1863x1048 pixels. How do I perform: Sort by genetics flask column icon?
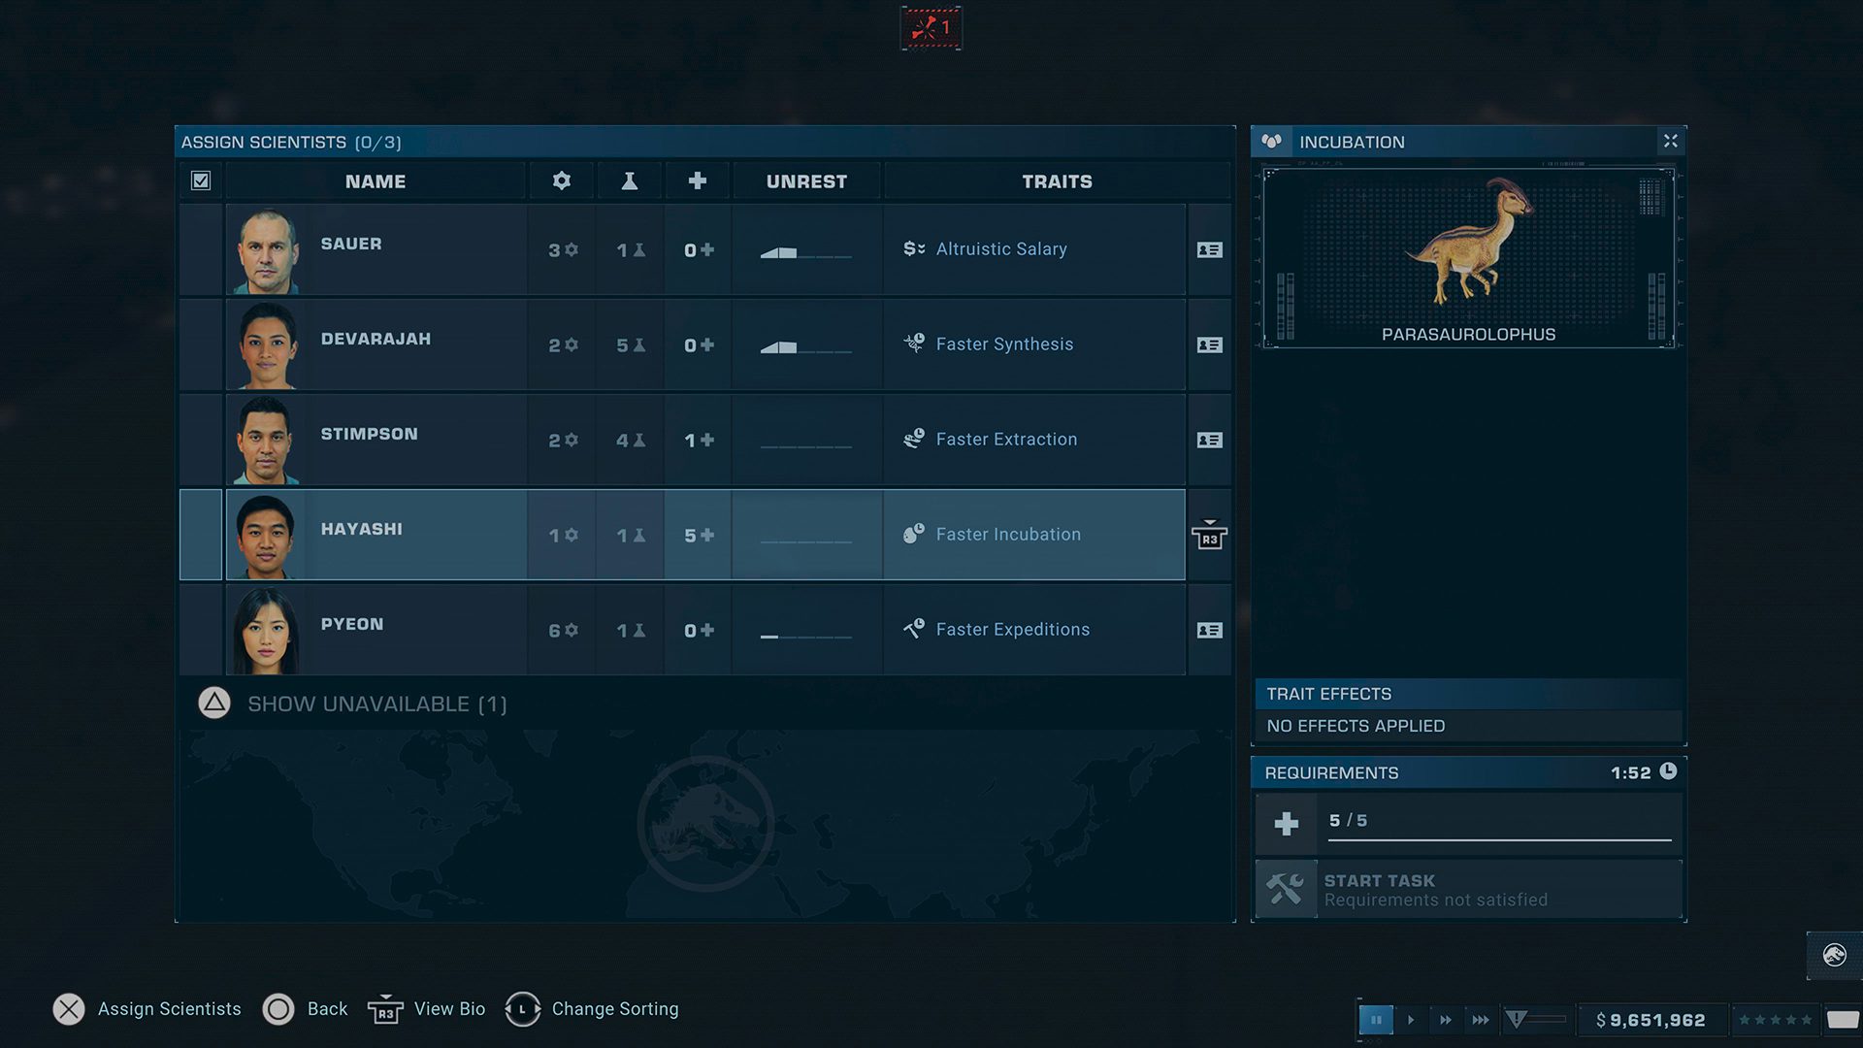tap(630, 180)
